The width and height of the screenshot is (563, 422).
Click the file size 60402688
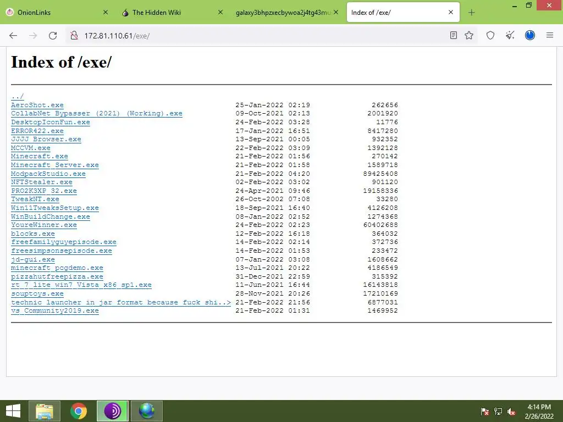(380, 225)
